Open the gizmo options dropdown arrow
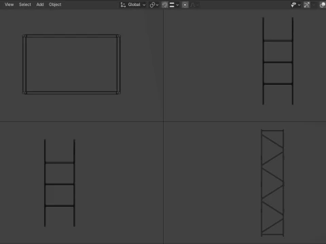The image size is (326, 244). click(314, 5)
